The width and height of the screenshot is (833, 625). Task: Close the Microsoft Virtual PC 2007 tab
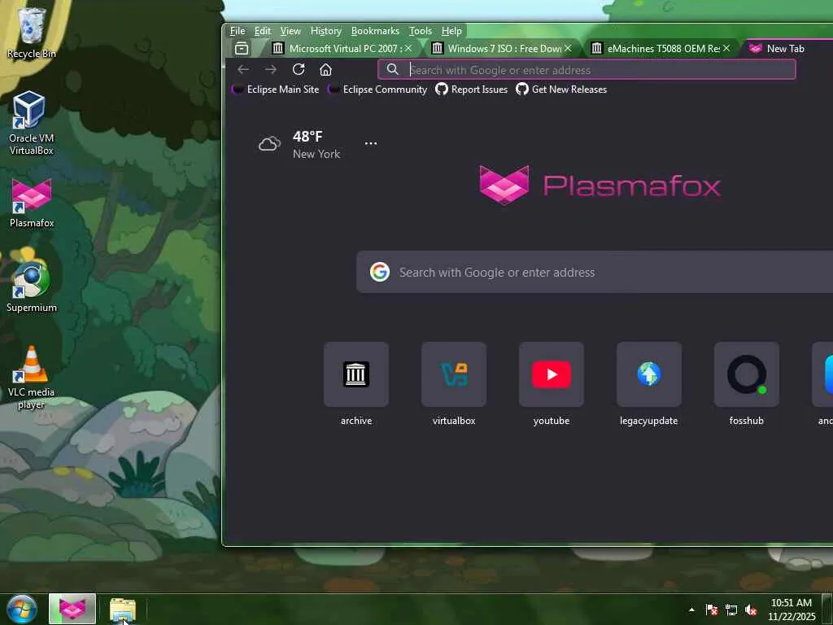point(408,48)
